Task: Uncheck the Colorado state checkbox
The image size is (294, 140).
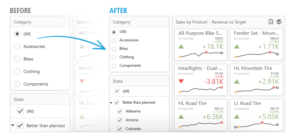Action: point(119,129)
